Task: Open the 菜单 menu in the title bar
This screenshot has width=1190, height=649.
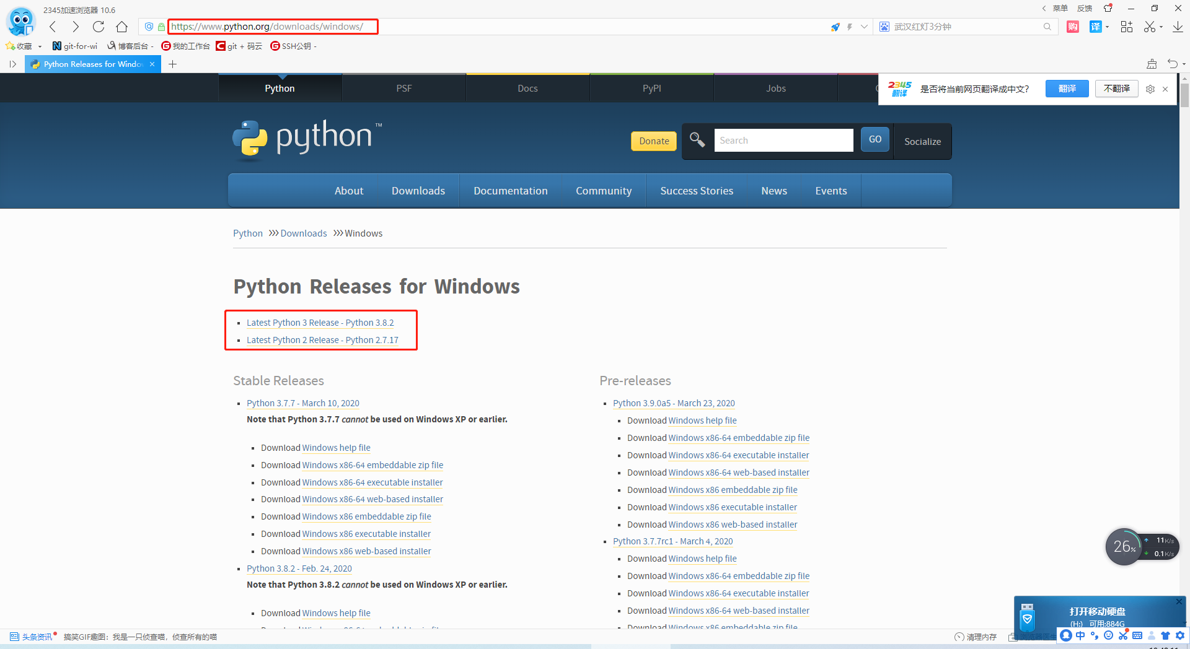Action: click(1060, 8)
